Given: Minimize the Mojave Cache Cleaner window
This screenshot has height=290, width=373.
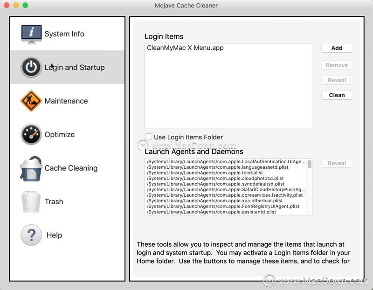Looking at the screenshot, I should (x=16, y=5).
